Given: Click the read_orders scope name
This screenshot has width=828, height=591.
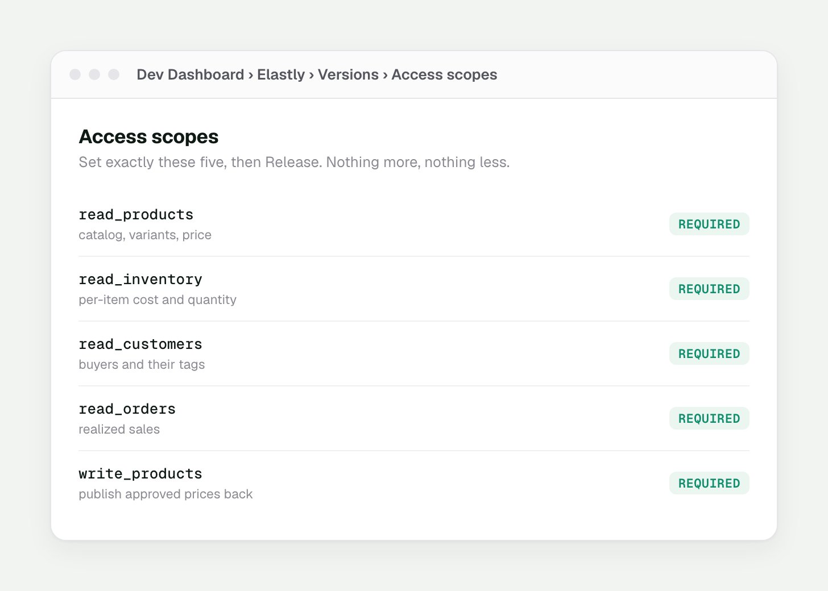Looking at the screenshot, I should click(x=127, y=409).
